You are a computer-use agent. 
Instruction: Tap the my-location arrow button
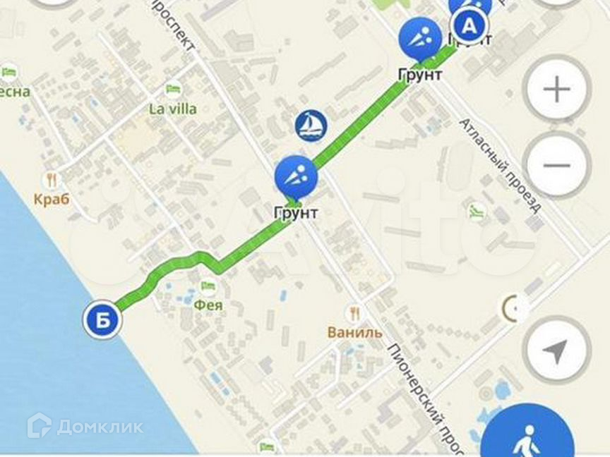[557, 350]
